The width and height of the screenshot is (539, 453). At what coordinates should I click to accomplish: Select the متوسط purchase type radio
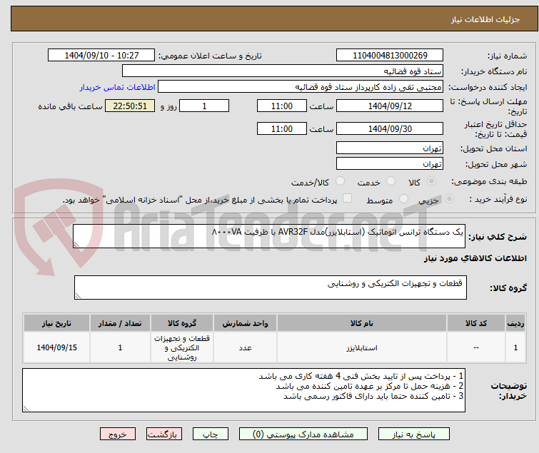(x=403, y=199)
